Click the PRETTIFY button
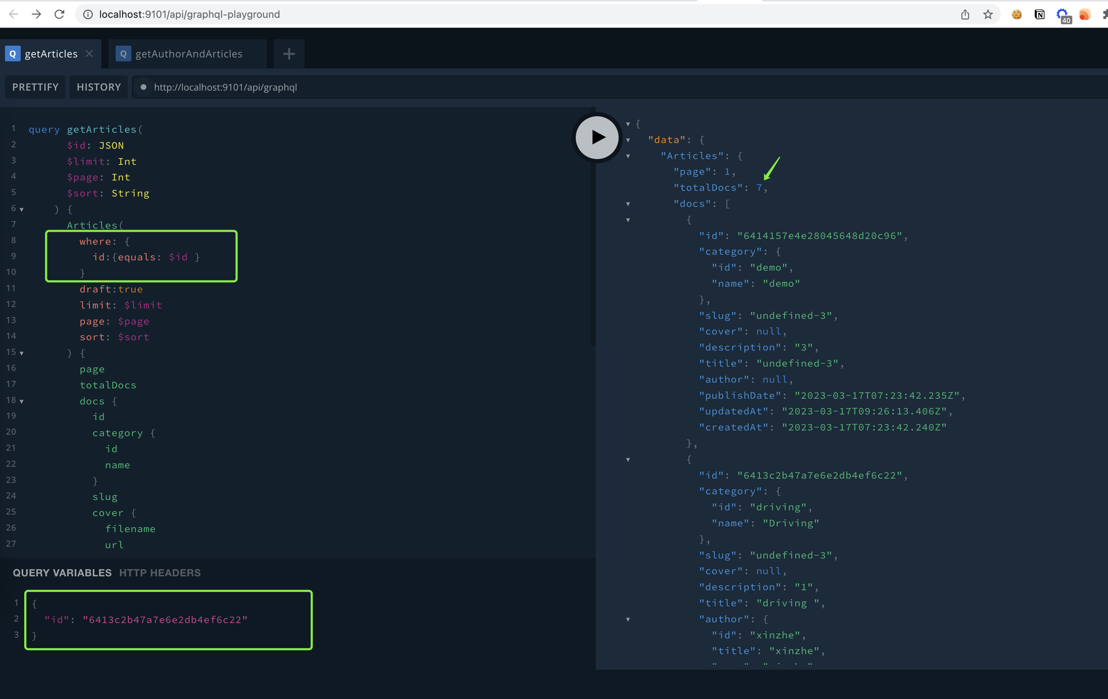 [35, 86]
